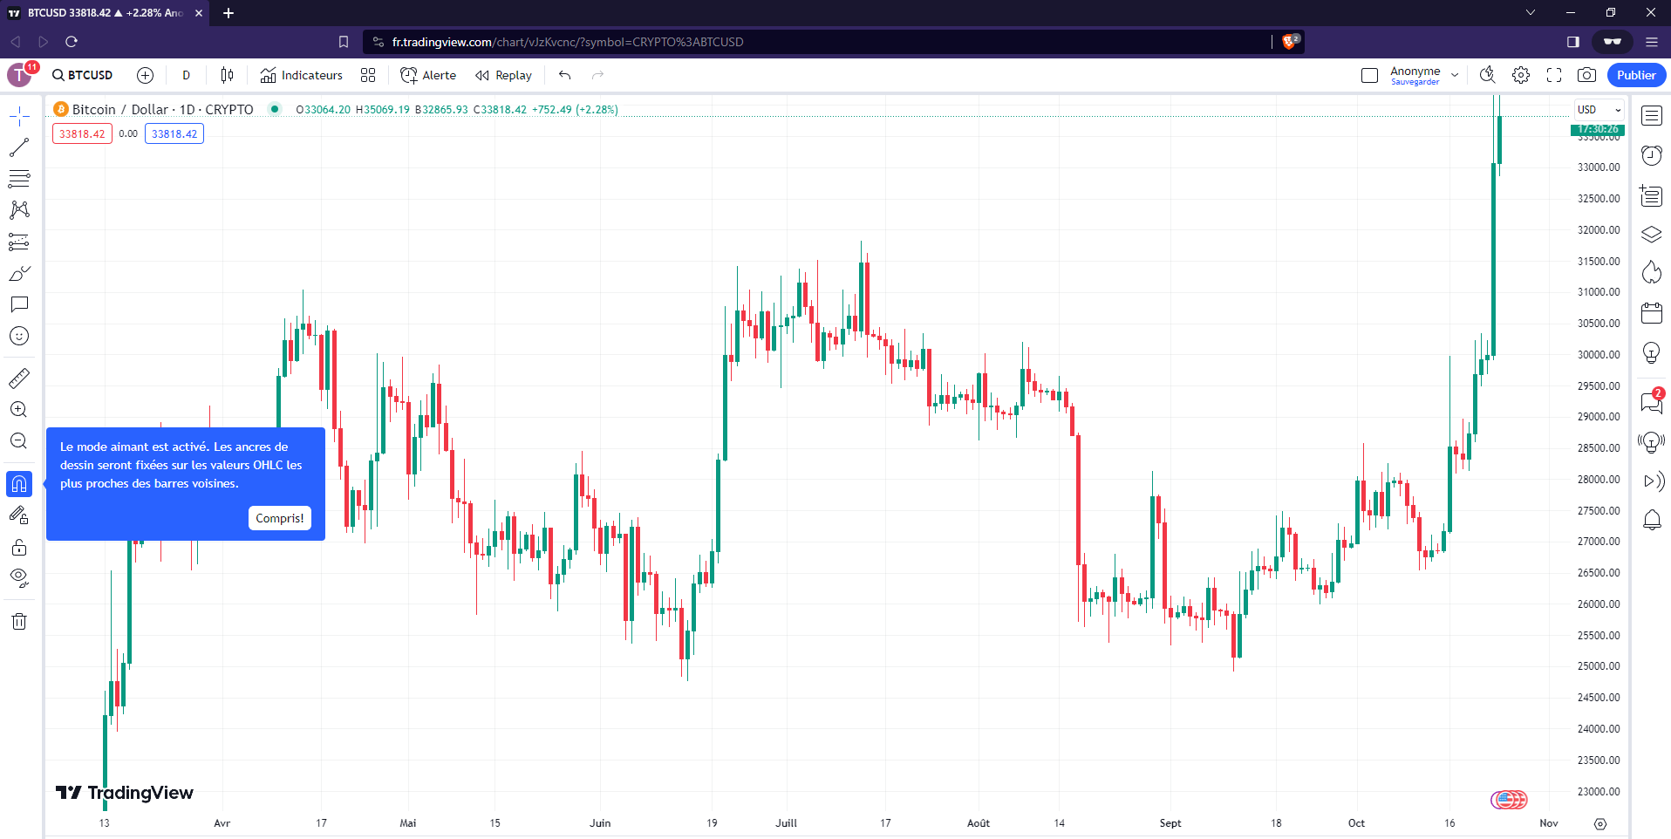
Task: Click the browser reload button
Action: pyautogui.click(x=72, y=42)
